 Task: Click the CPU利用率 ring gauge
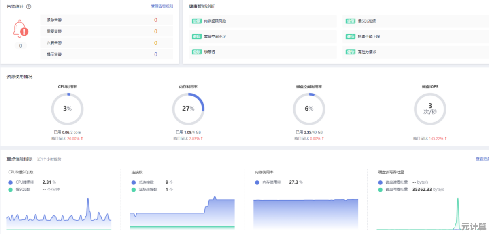pos(67,109)
